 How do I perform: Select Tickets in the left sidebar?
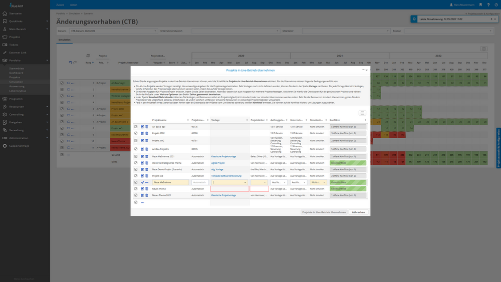click(14, 45)
